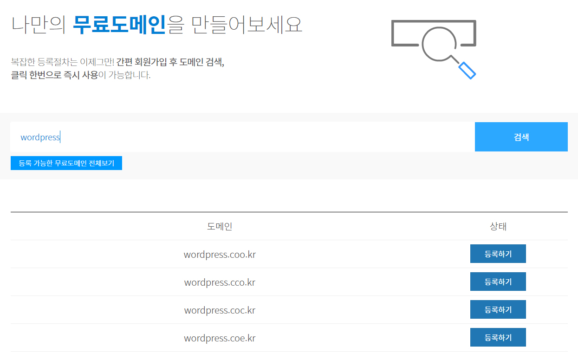This screenshot has width=578, height=354.
Task: Click the 검색 search button
Action: coord(521,137)
